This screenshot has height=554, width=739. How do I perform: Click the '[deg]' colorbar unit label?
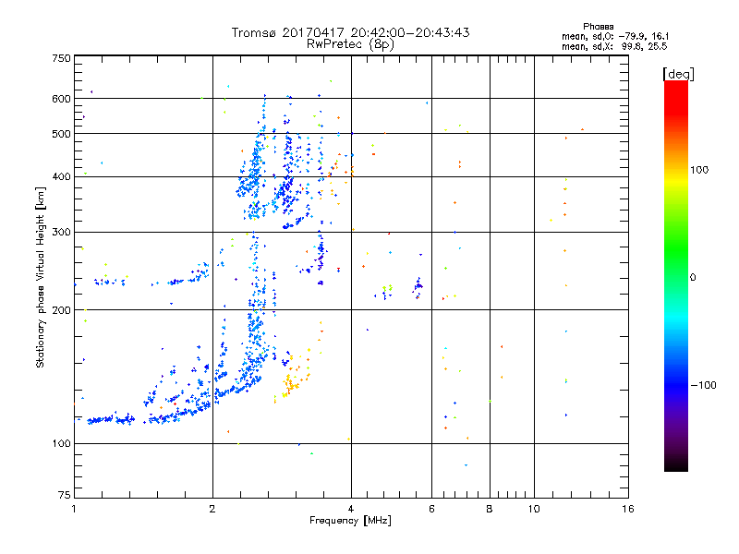point(678,74)
